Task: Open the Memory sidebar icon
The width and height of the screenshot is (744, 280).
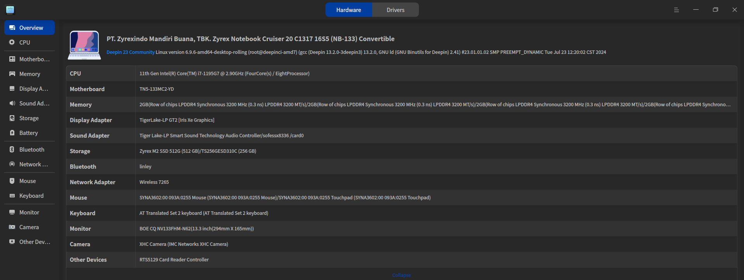Action: [x=12, y=74]
